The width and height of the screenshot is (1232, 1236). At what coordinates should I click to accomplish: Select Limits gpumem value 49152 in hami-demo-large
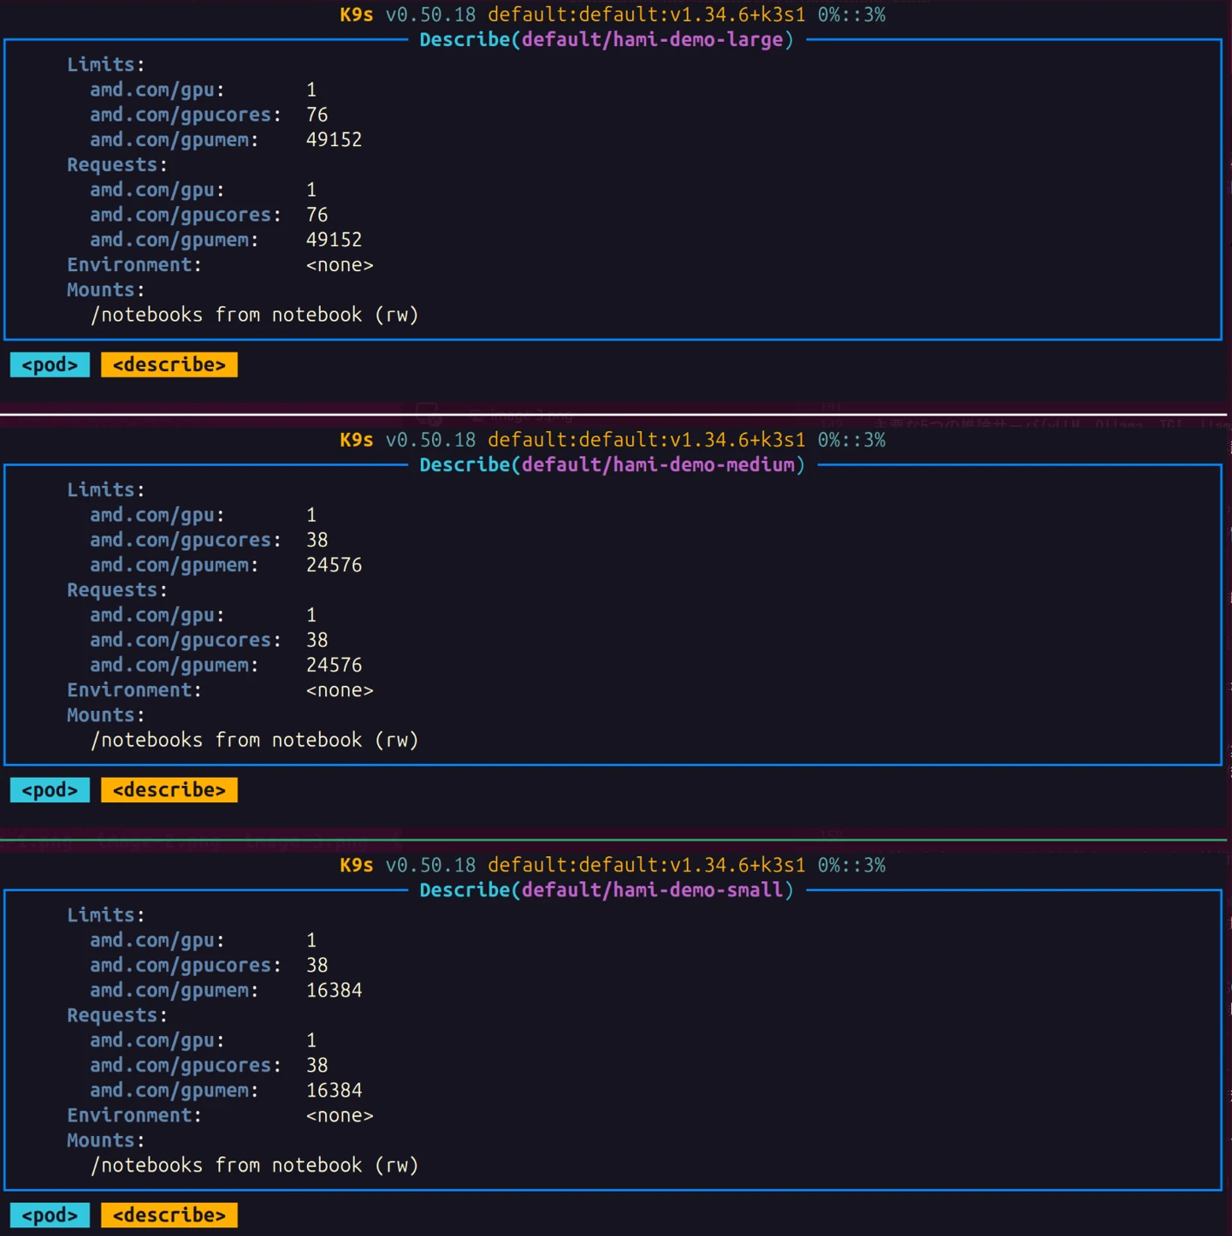coord(335,139)
